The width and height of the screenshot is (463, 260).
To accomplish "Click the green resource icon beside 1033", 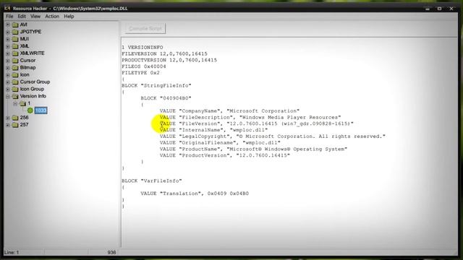I will click(x=30, y=110).
